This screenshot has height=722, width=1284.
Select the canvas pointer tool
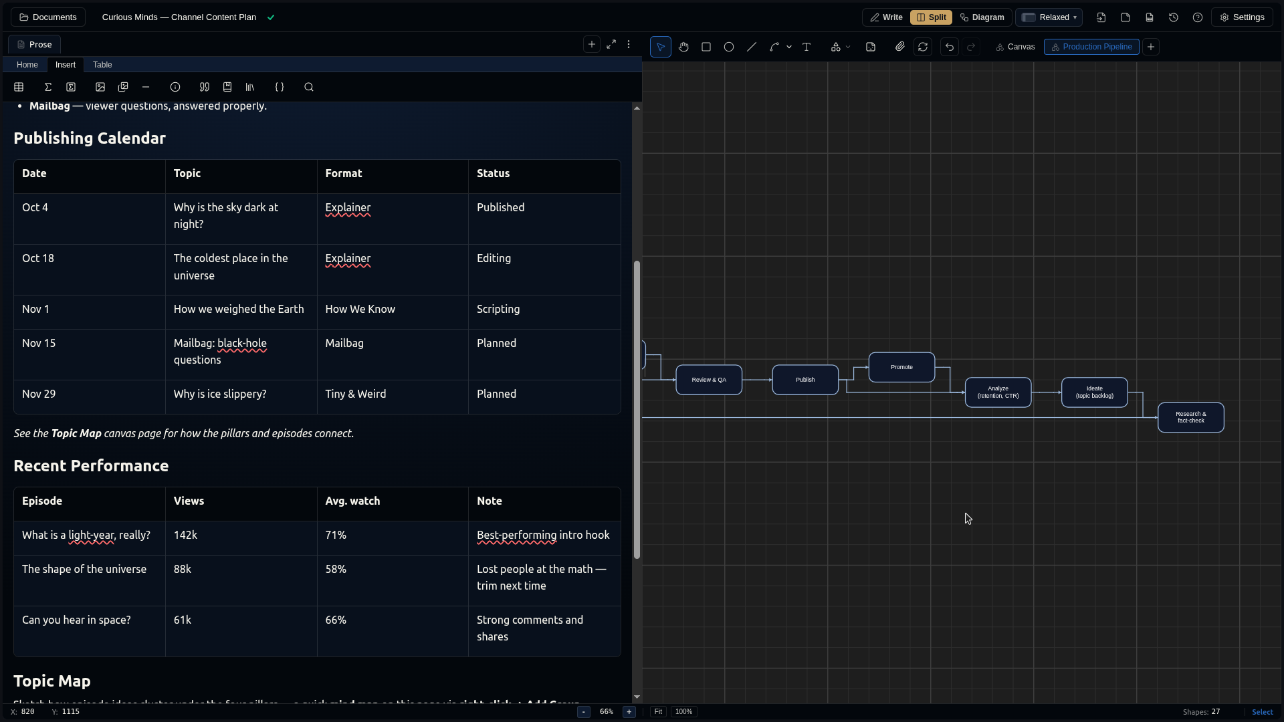661,47
